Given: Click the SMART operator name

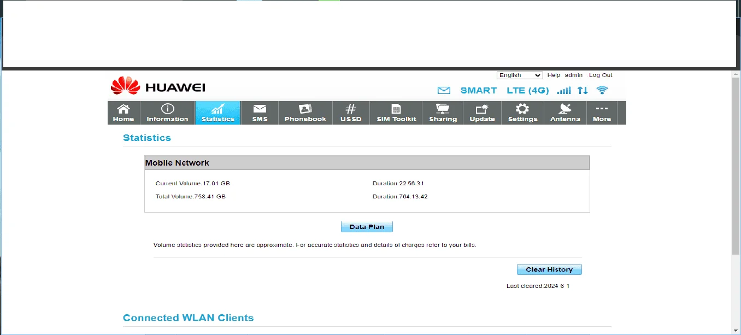Looking at the screenshot, I should point(479,90).
